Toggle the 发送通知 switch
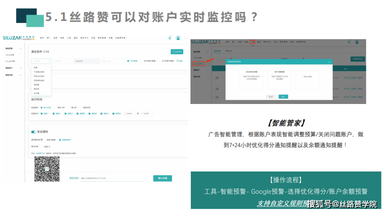The height and width of the screenshot is (213, 386). 34,132
